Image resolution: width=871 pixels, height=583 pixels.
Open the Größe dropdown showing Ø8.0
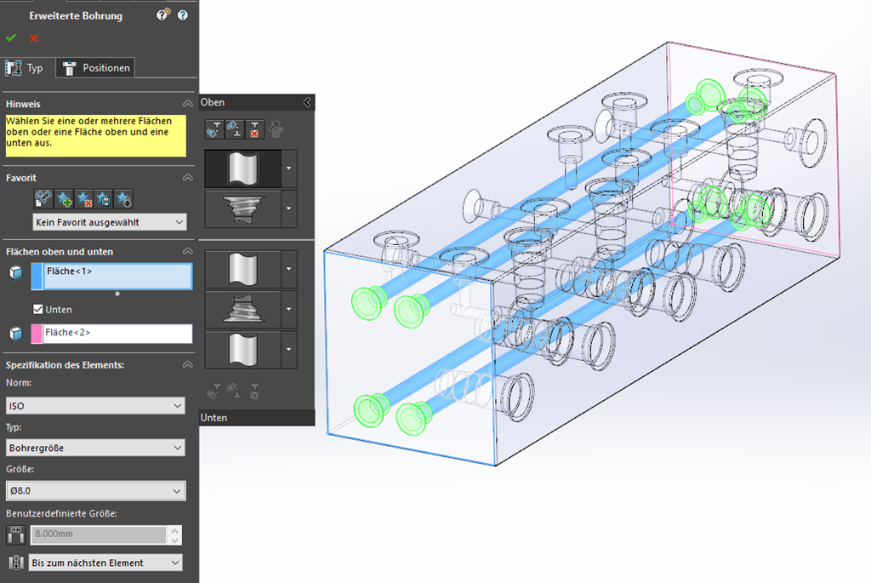(x=95, y=491)
